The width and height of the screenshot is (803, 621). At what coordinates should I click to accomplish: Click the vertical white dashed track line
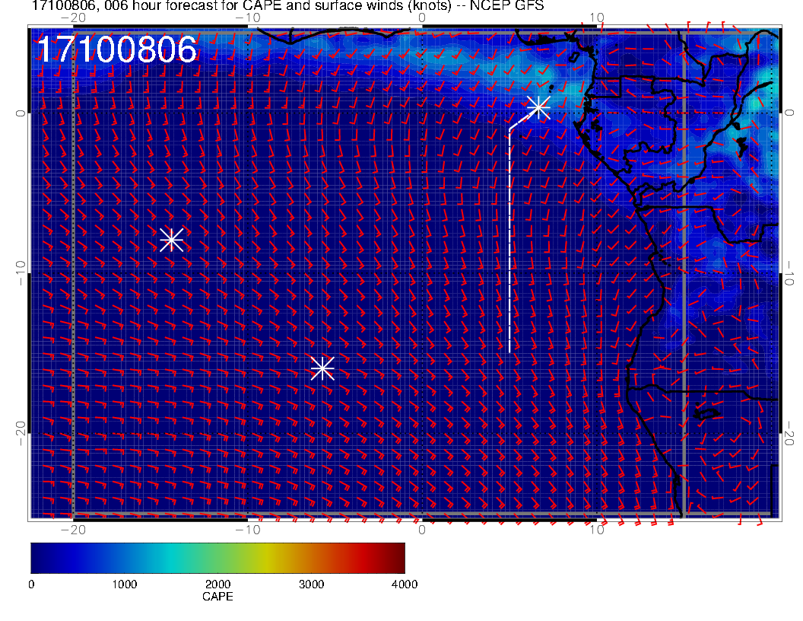[509, 244]
